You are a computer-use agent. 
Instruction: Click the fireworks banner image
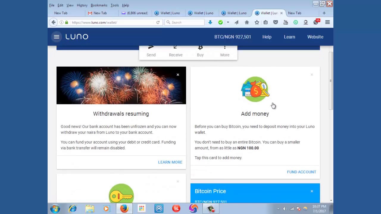coord(121,85)
